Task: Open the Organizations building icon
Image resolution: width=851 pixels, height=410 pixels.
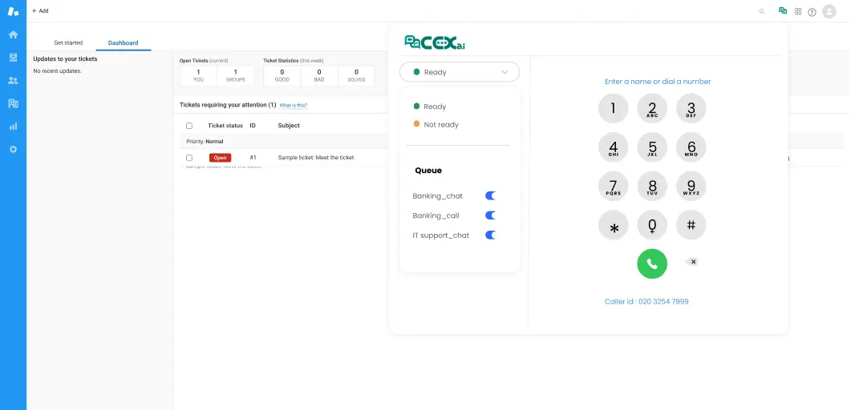Action: pos(13,103)
